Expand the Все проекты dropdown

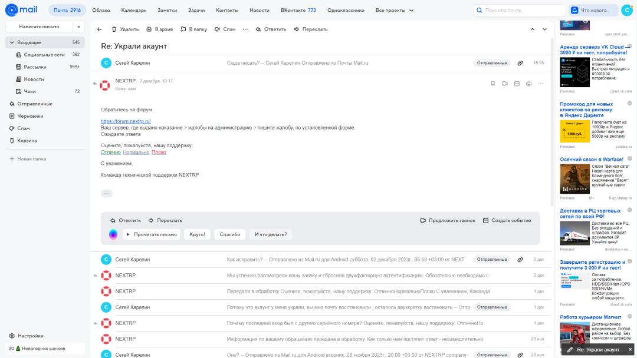(x=395, y=10)
